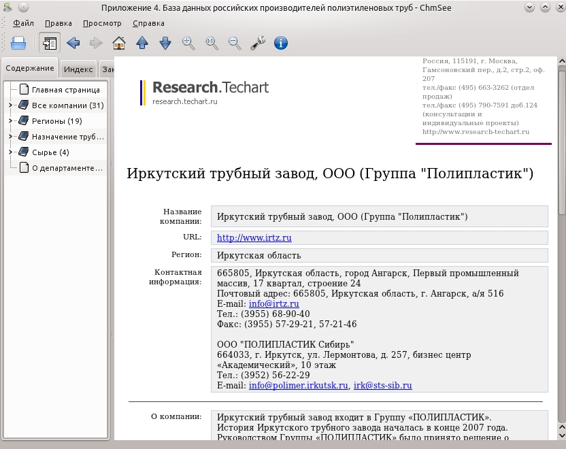566x449 pixels.
Task: Open the About info icon
Action: 281,43
